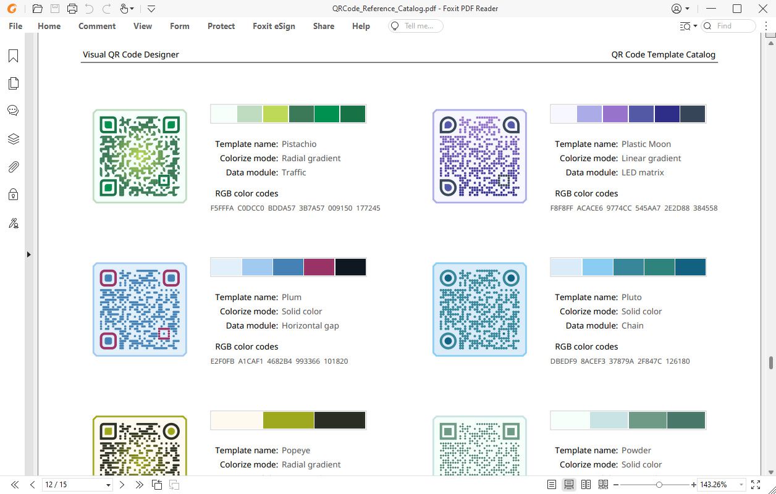The width and height of the screenshot is (776, 494).
Task: Redo the last undone action
Action: click(107, 9)
